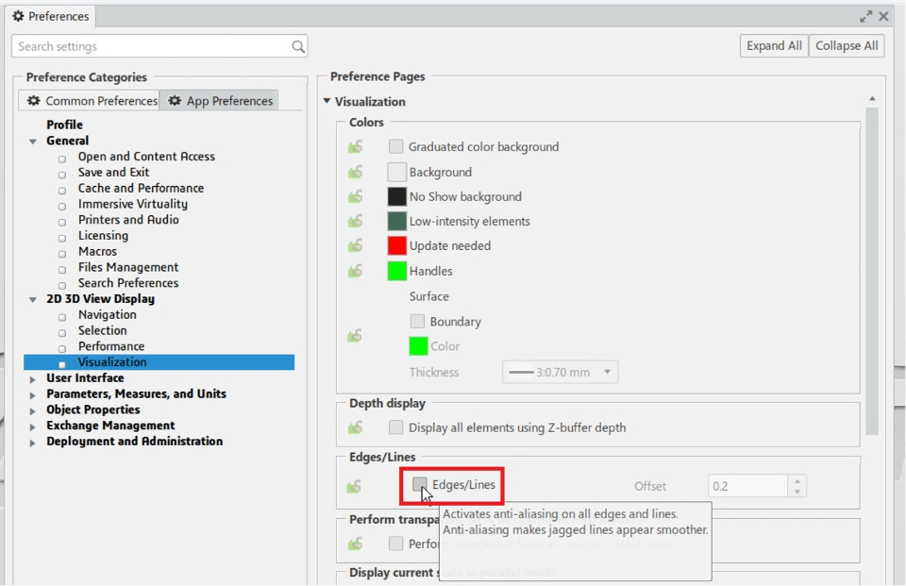Click the undock Preferences panel icon
This screenshot has width=906, height=586.
tap(865, 16)
